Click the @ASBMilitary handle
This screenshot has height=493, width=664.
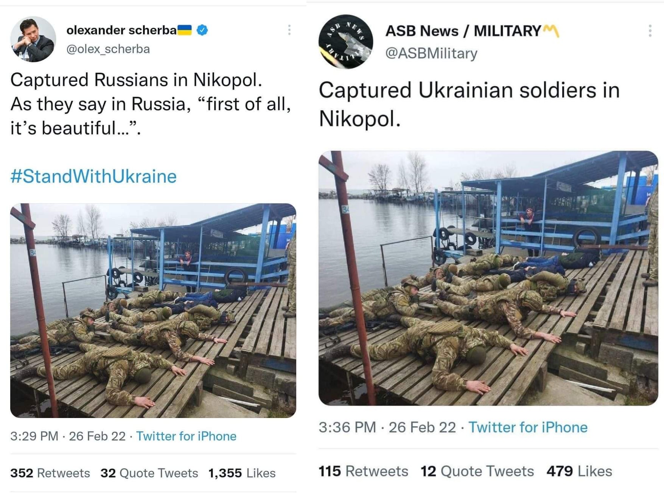[x=431, y=53]
